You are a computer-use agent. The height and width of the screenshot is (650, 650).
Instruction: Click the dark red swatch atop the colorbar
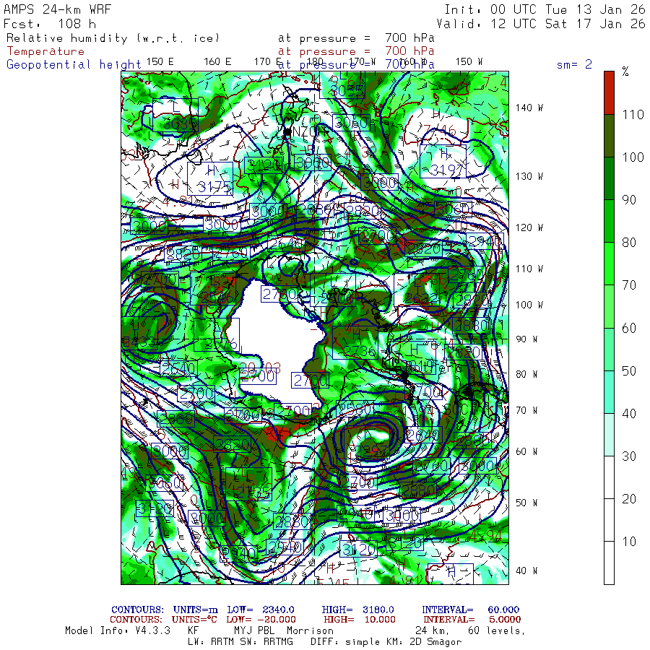click(x=609, y=92)
